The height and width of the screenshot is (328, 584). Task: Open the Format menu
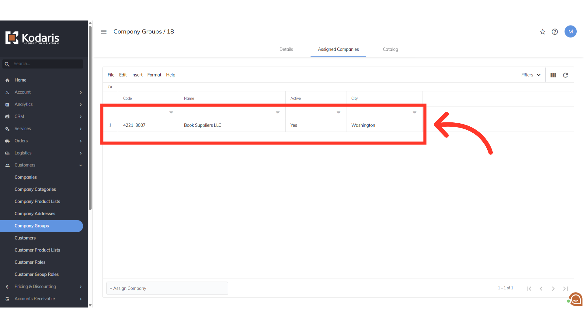tap(154, 75)
